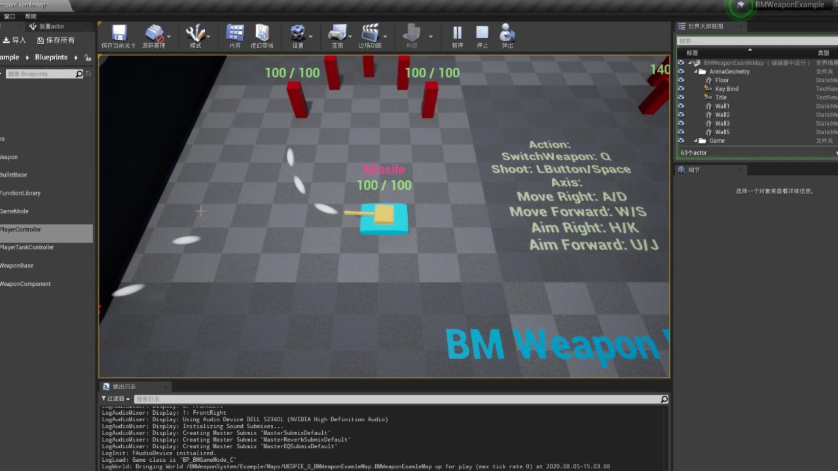Hide the Wall3 actor via eye icon
Viewport: 838px width, 471px height.
[x=681, y=123]
